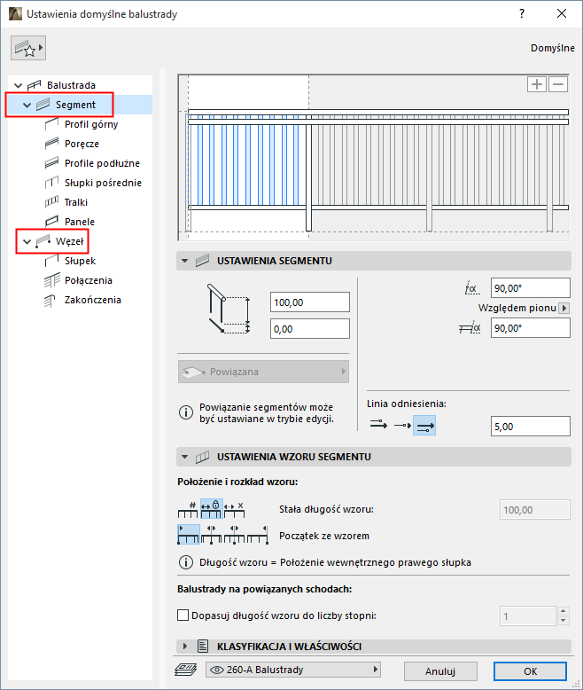Select the highlighted reference line option

point(424,425)
